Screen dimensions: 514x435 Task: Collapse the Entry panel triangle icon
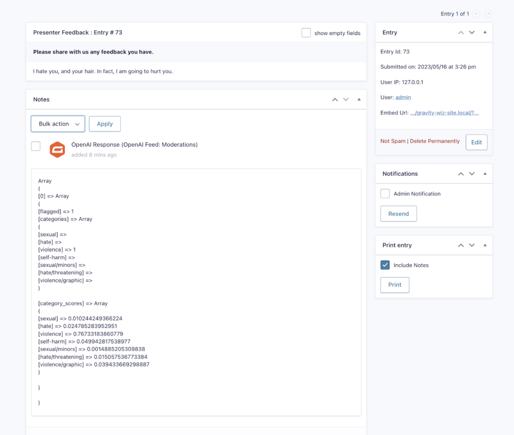pyautogui.click(x=484, y=32)
